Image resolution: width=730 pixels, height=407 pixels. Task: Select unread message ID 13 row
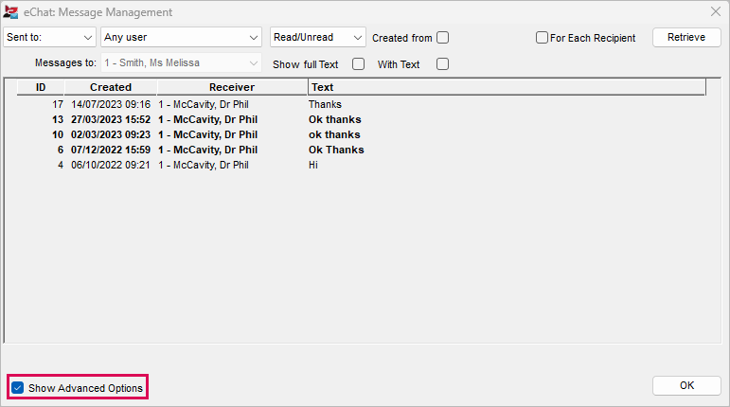point(362,119)
